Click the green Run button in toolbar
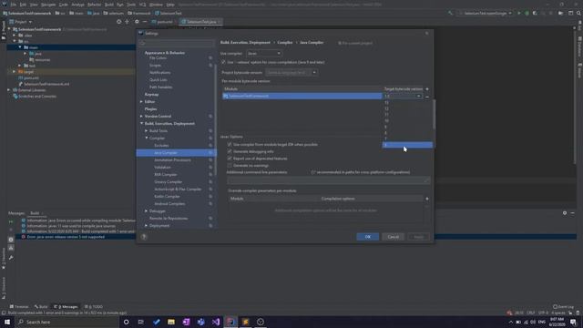 coord(519,13)
